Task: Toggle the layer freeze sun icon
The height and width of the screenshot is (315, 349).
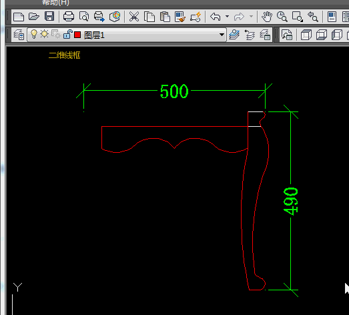Action: (44, 34)
